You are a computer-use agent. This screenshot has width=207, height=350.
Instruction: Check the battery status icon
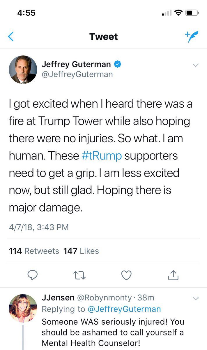click(x=192, y=13)
